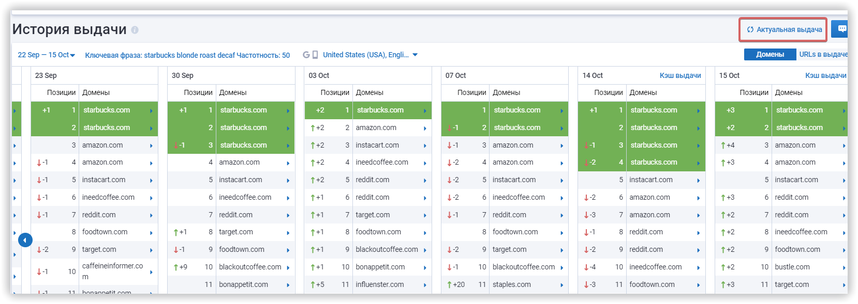Click blackoutcoffee.com domain in 03 Oct column
858x304 pixels.
(387, 249)
